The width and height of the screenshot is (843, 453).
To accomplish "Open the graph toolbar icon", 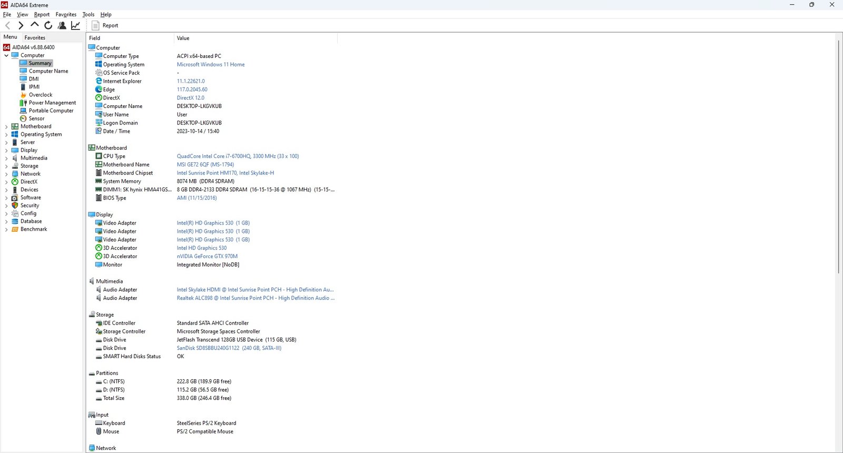I will (x=76, y=25).
